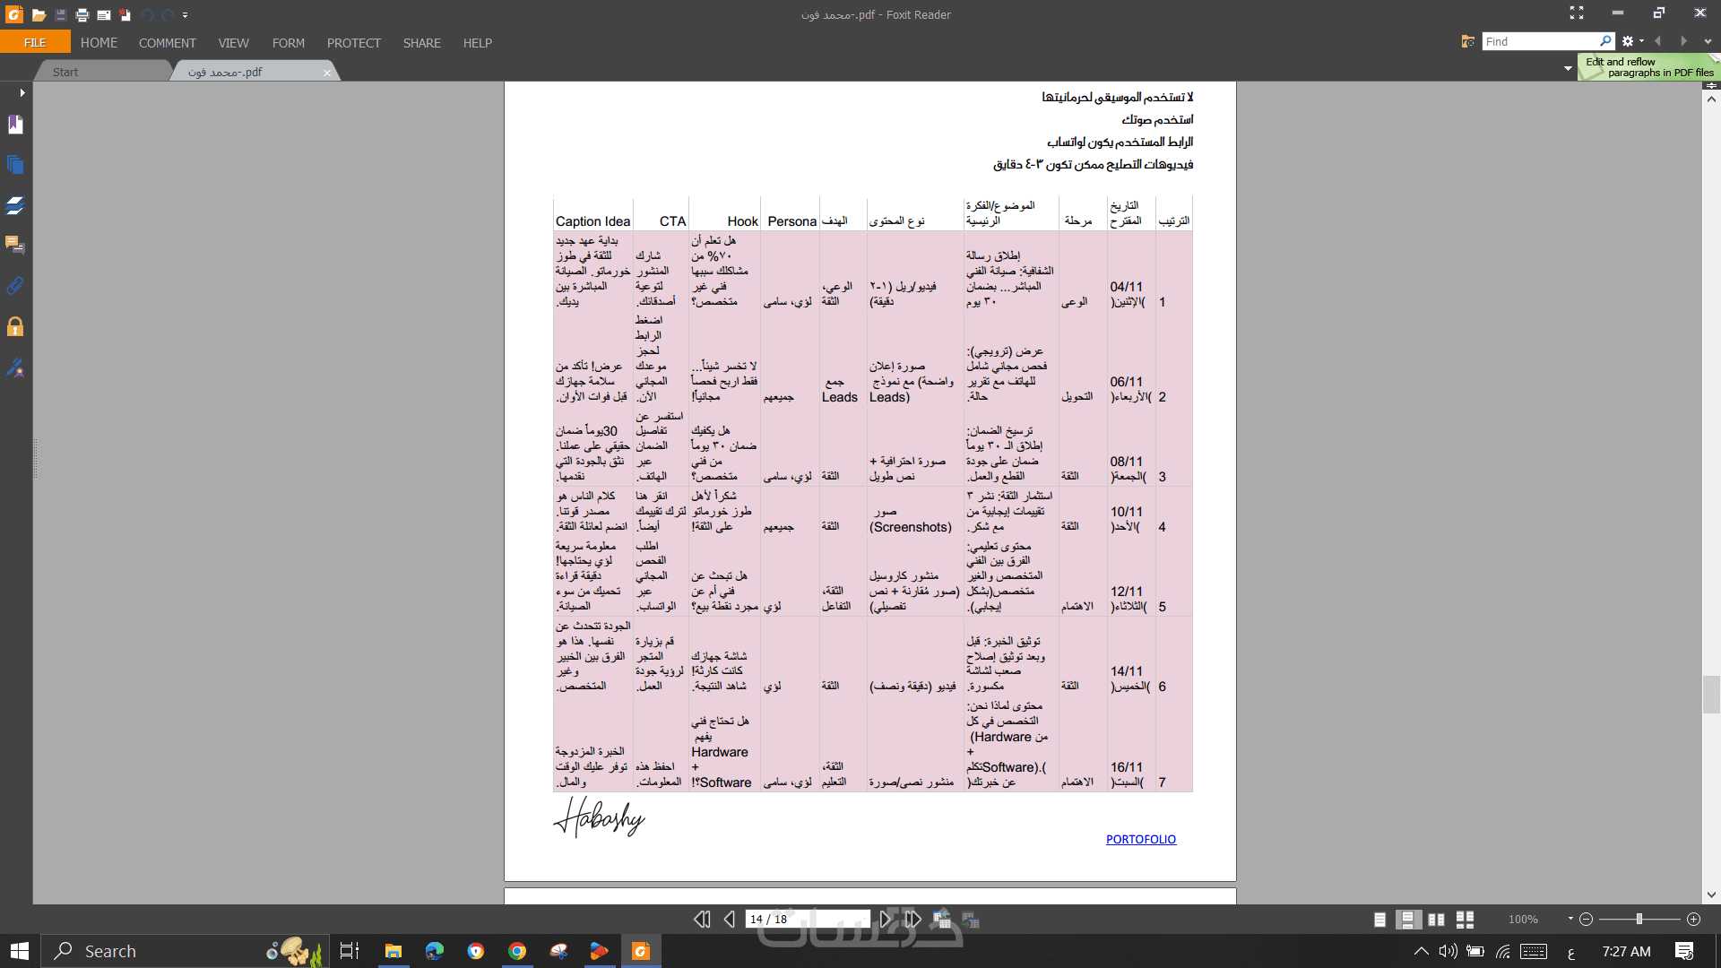Open the Security lock panel
This screenshot has width=1721, height=968.
15,326
